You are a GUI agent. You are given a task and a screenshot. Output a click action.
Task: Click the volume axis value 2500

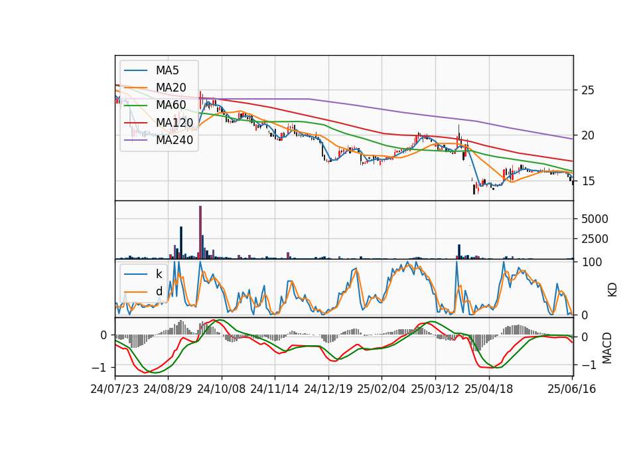(x=595, y=239)
